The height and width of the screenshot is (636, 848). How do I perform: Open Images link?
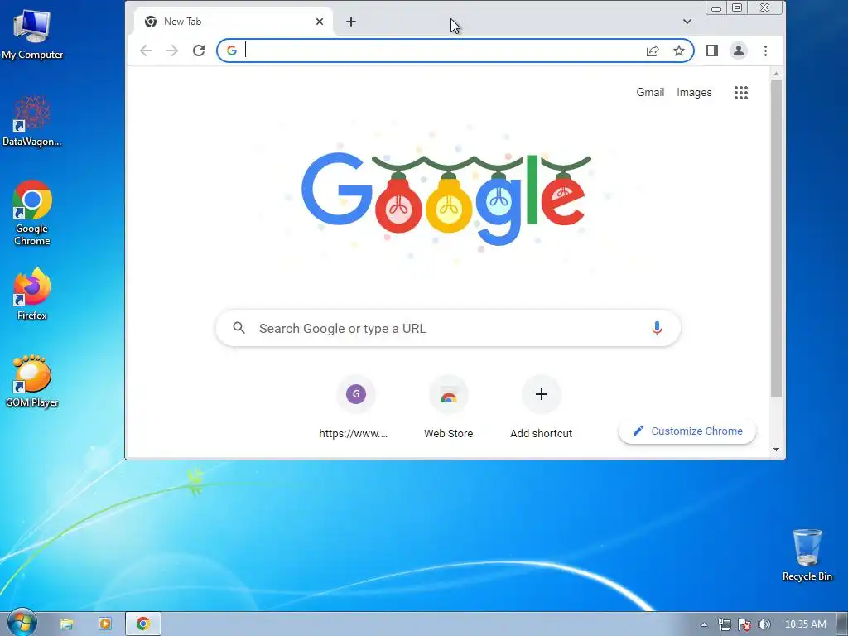pyautogui.click(x=694, y=93)
